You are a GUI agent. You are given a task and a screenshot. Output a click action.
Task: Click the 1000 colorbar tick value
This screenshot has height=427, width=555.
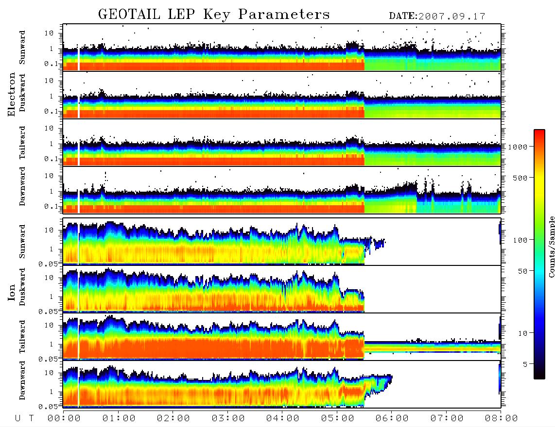tap(518, 147)
